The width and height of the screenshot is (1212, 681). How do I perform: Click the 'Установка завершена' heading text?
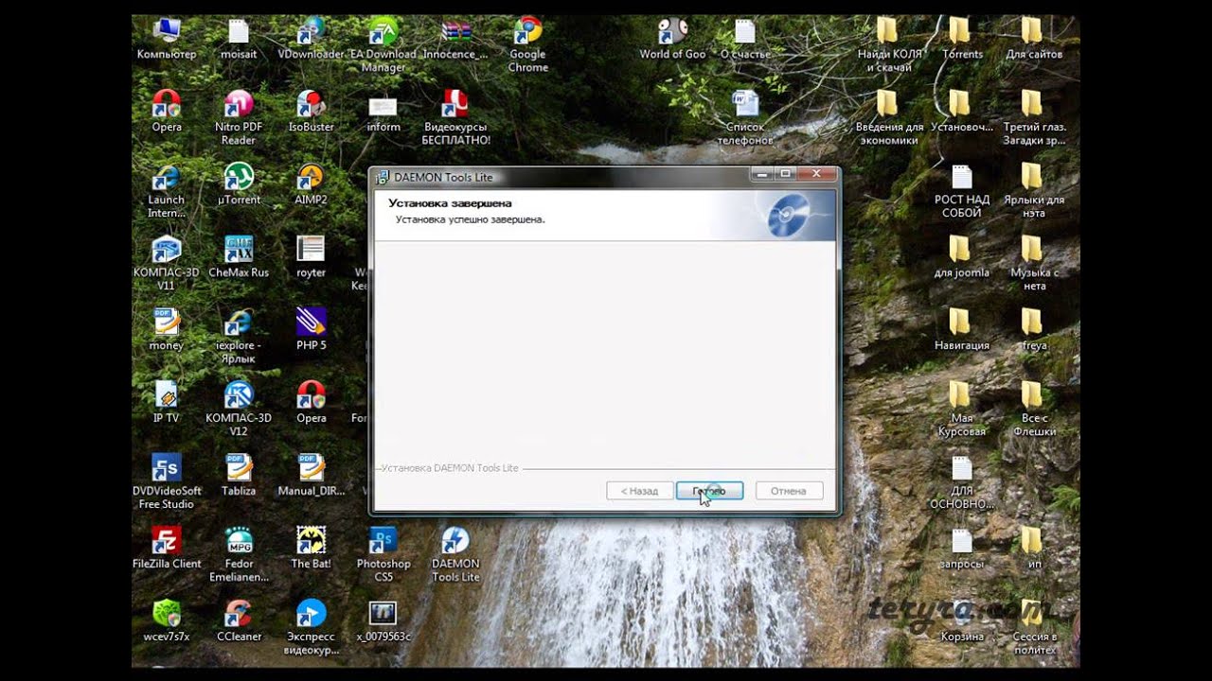point(450,203)
